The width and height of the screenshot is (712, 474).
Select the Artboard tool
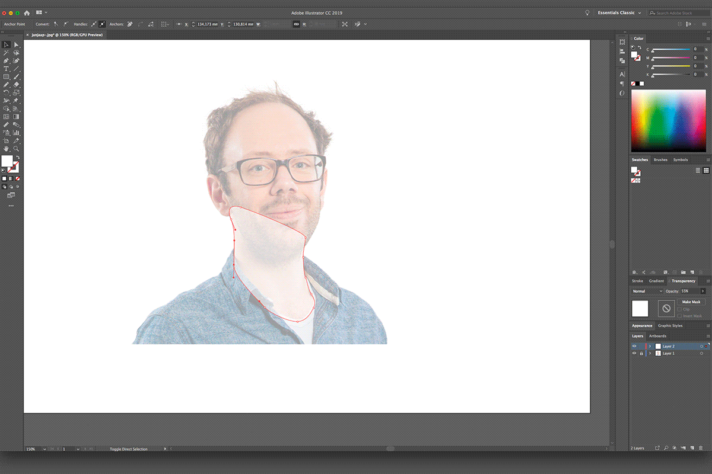6,141
